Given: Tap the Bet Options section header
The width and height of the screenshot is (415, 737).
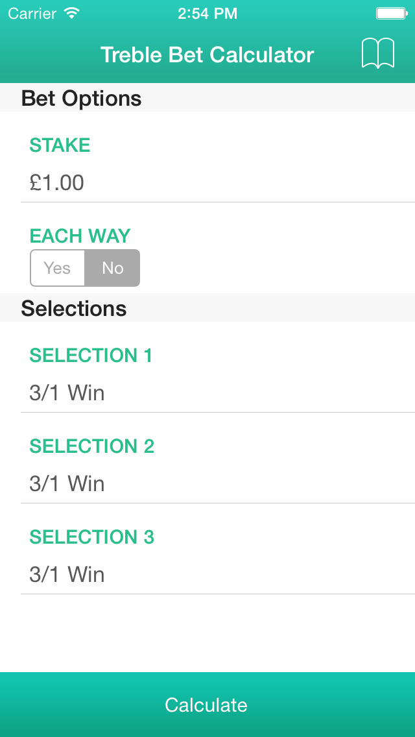Looking at the screenshot, I should click(81, 99).
